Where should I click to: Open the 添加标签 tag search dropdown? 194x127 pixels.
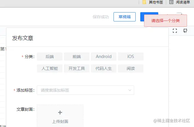pyautogui.click(x=85, y=90)
